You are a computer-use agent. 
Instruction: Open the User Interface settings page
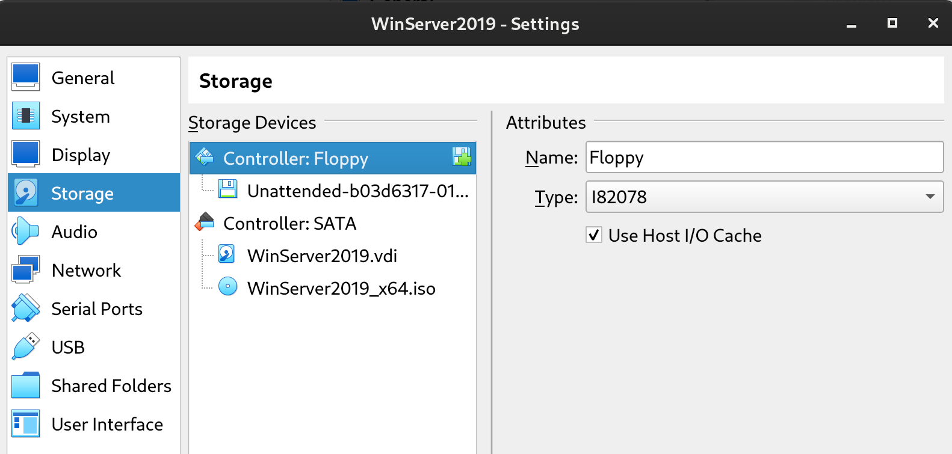pos(107,425)
